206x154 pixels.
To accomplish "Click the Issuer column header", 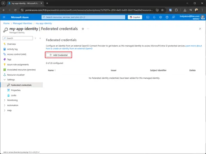I will tap(114, 70).
